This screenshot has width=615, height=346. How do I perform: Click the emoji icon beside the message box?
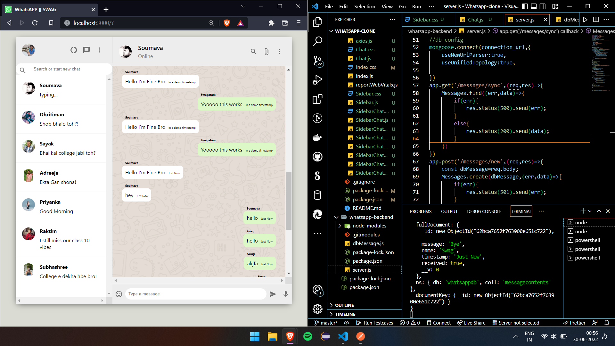tap(119, 294)
